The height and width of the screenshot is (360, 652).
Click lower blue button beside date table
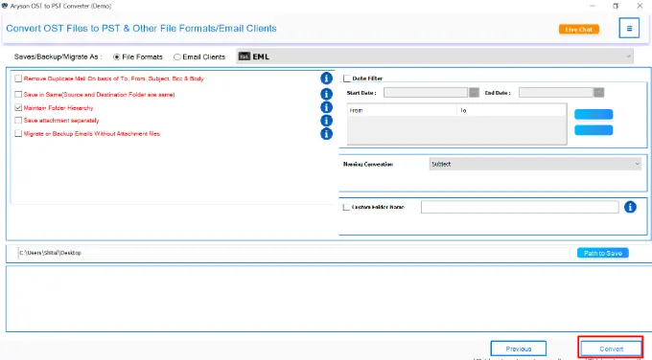click(594, 130)
